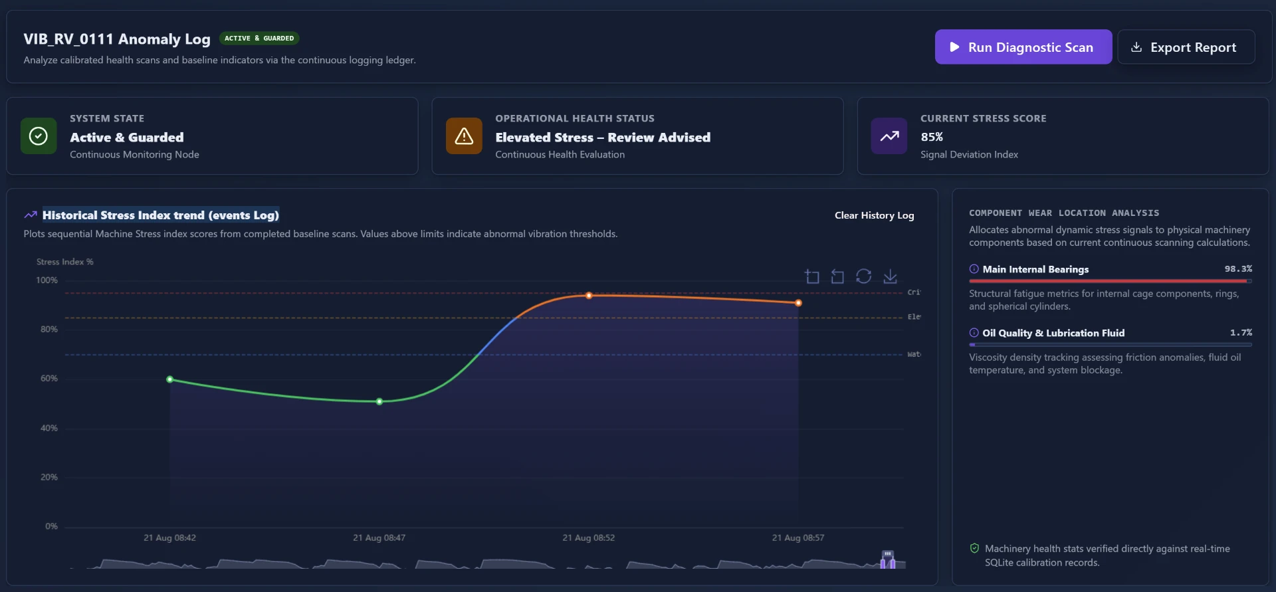Click the orange warning triangle icon
This screenshot has height=592, width=1276.
point(464,136)
